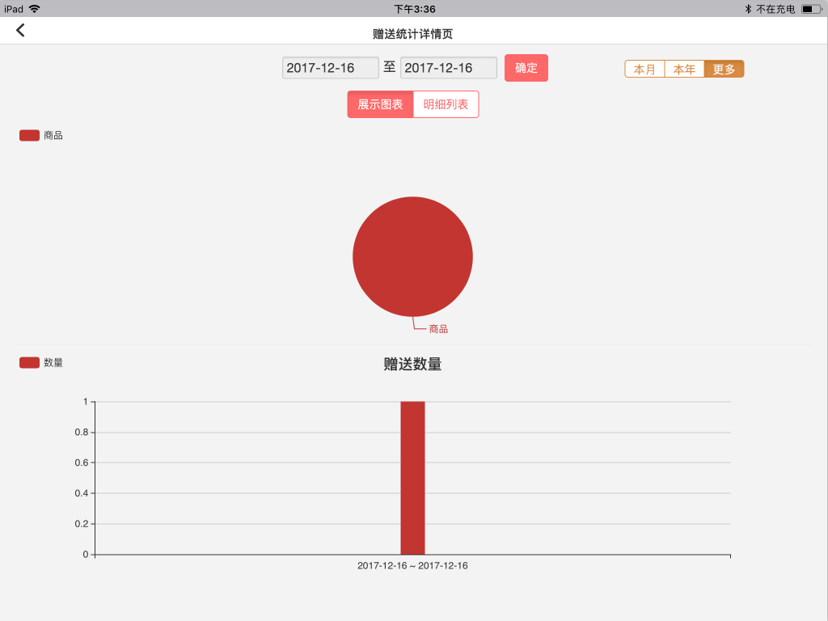Click the 不在充电 status text
The height and width of the screenshot is (621, 828).
[x=775, y=9]
